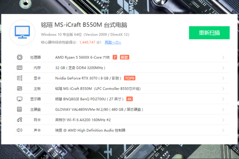Select 明基 BNQ802E BenQ PD2700U text
Image resolution: width=239 pixels, height=159 pixels.
coord(89,99)
